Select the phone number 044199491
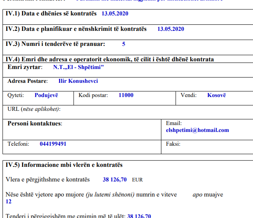The width and height of the screenshot is (253, 218). click(x=53, y=144)
